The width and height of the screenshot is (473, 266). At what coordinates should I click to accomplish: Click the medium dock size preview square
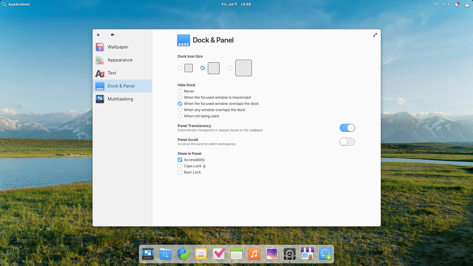(214, 68)
